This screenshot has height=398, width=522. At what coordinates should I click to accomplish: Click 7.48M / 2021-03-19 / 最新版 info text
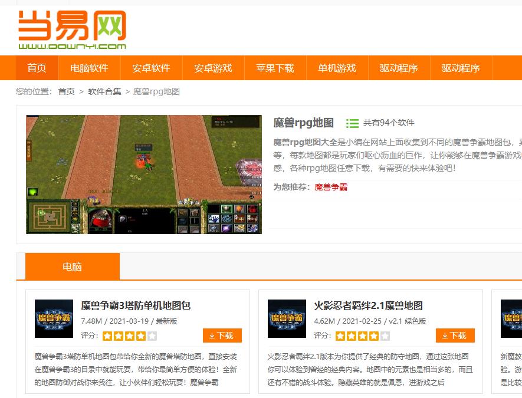click(x=129, y=321)
